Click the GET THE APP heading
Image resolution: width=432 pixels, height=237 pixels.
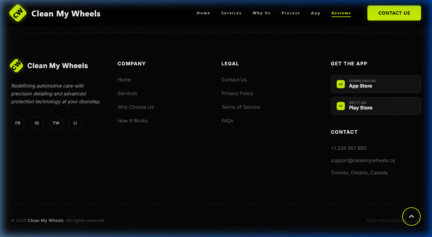349,64
